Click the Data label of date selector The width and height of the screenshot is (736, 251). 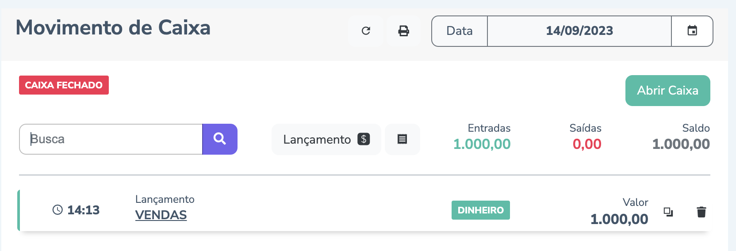[x=460, y=31]
